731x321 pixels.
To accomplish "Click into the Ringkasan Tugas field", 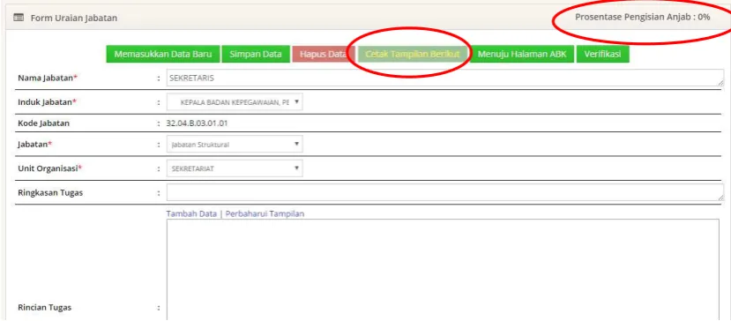I will (445, 192).
